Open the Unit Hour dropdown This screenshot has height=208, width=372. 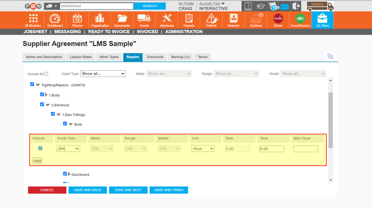203,148
